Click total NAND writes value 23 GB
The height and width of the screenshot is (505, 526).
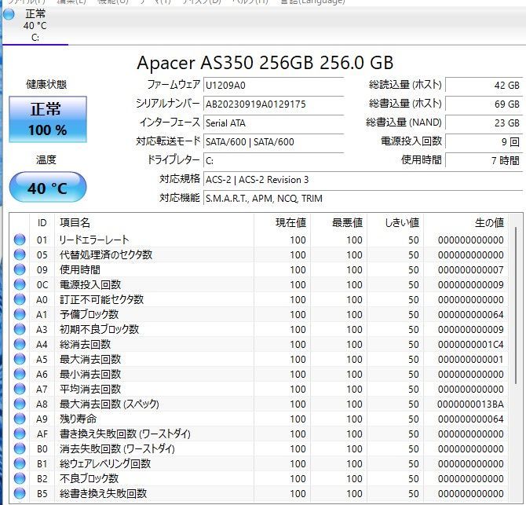484,123
